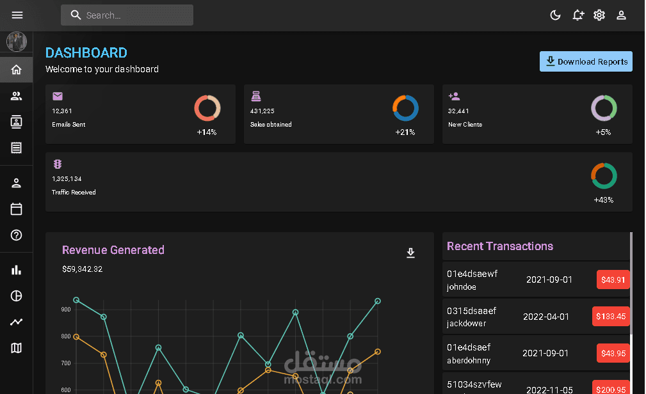
Task: Select transaction ID 51034szvfew
Action: [x=474, y=384]
